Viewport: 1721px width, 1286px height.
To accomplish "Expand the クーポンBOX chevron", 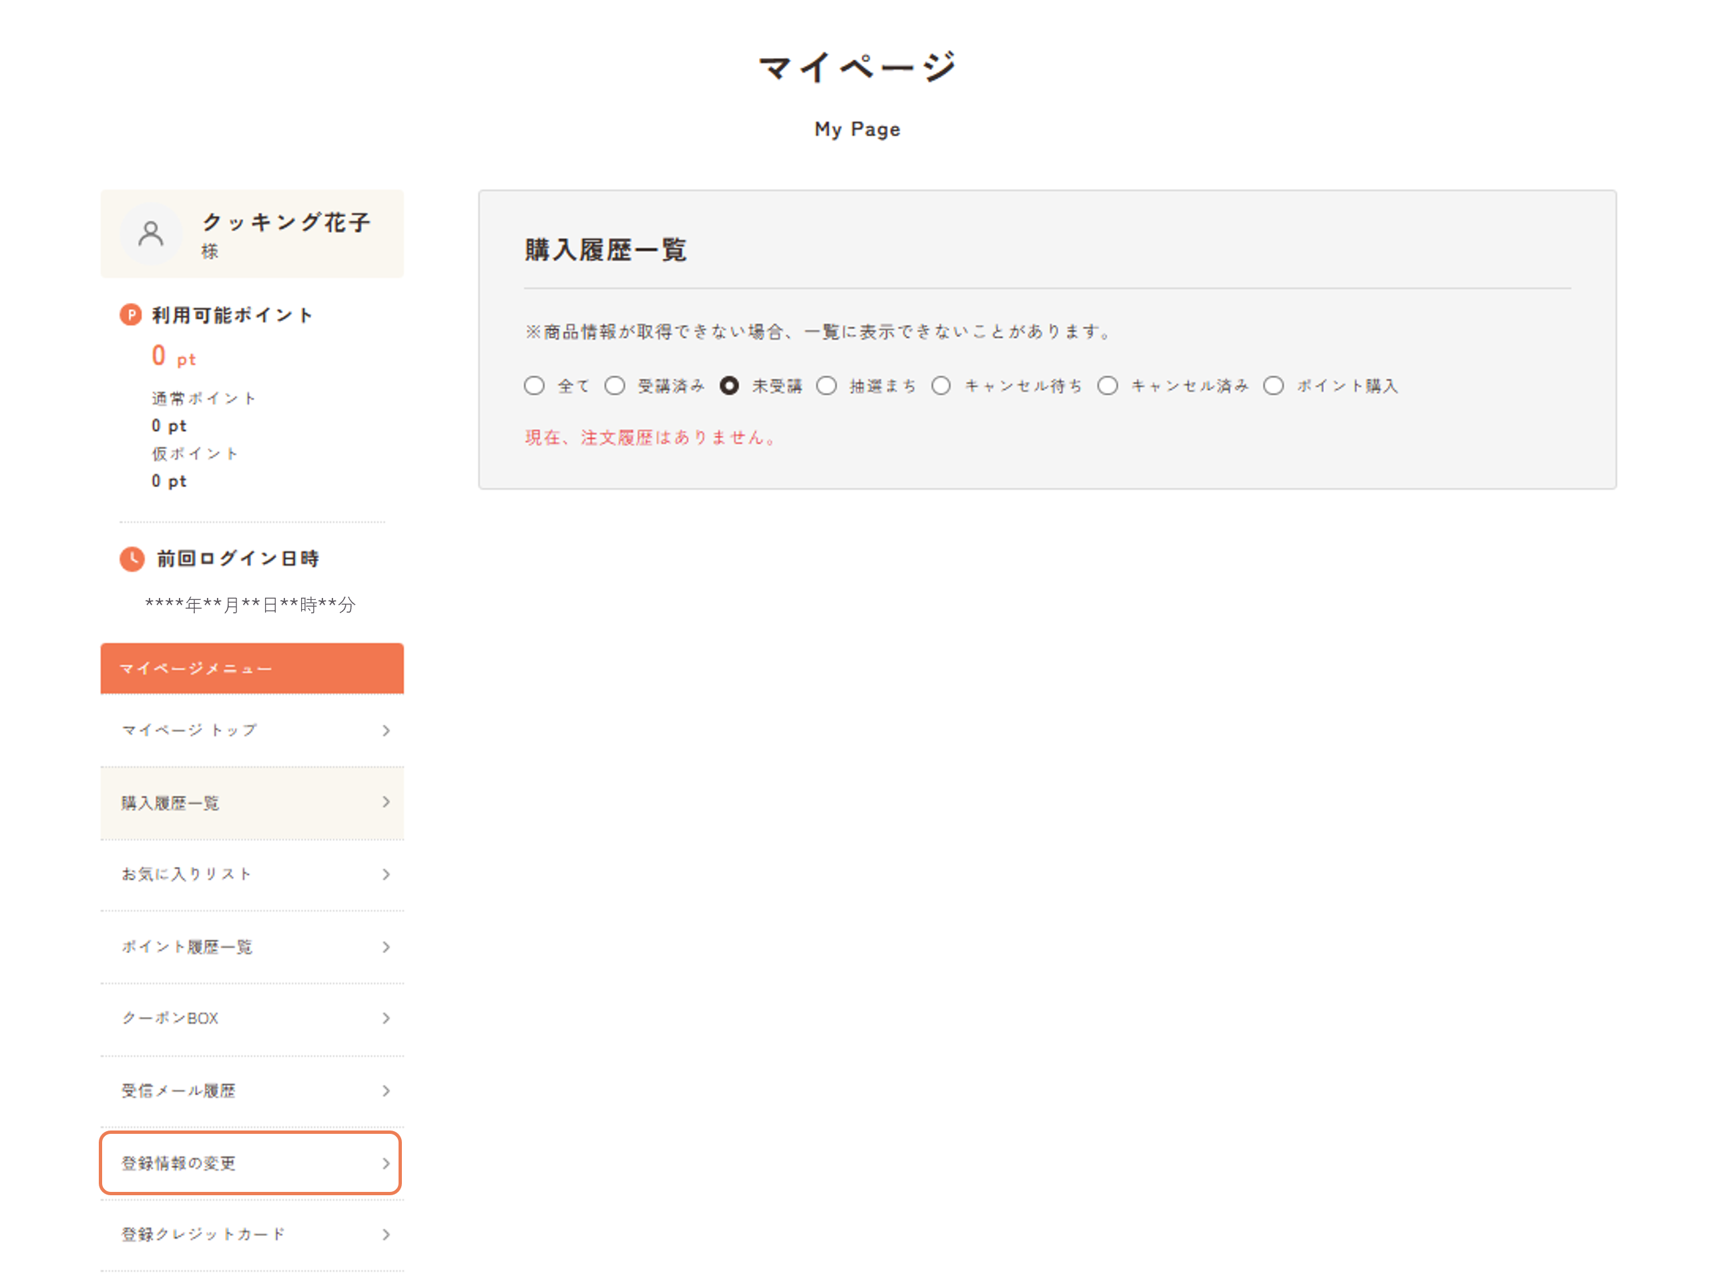I will point(385,1018).
